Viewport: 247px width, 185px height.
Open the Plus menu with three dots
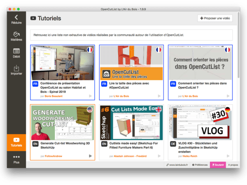16,160
